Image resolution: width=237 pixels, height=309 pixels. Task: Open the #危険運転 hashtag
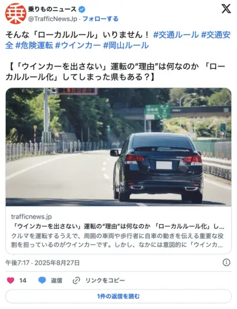[34, 46]
